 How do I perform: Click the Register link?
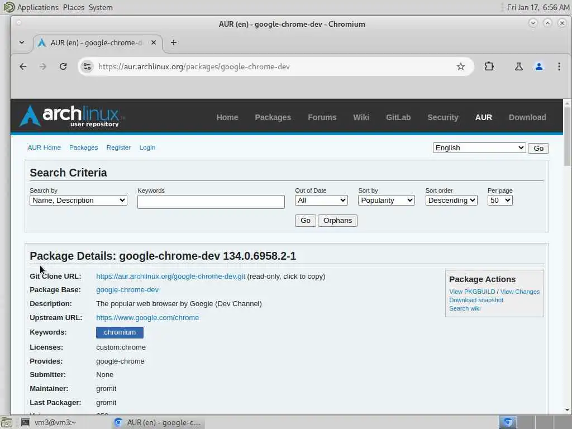click(x=118, y=147)
